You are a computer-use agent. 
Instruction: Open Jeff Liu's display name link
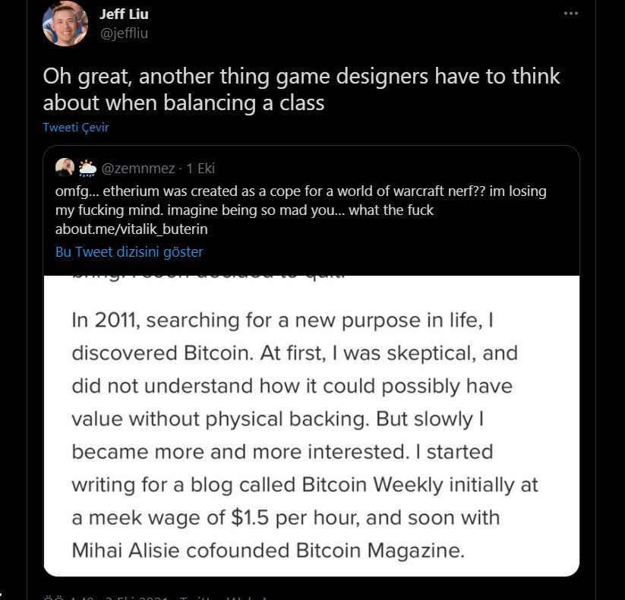(124, 14)
